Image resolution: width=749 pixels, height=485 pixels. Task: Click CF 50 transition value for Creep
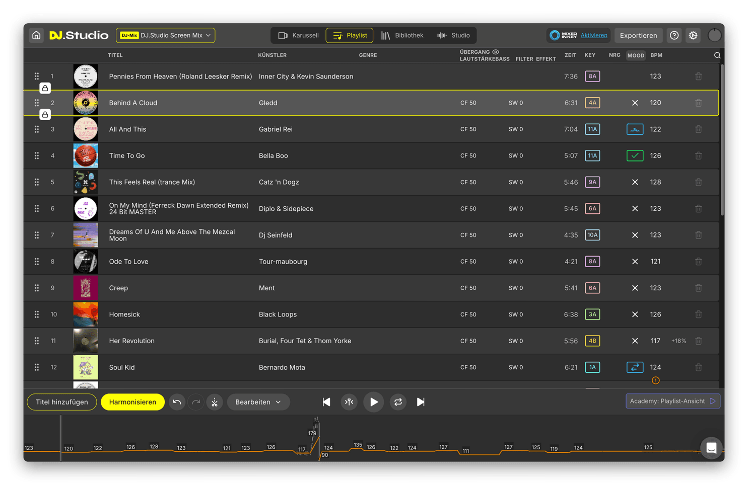(x=468, y=288)
